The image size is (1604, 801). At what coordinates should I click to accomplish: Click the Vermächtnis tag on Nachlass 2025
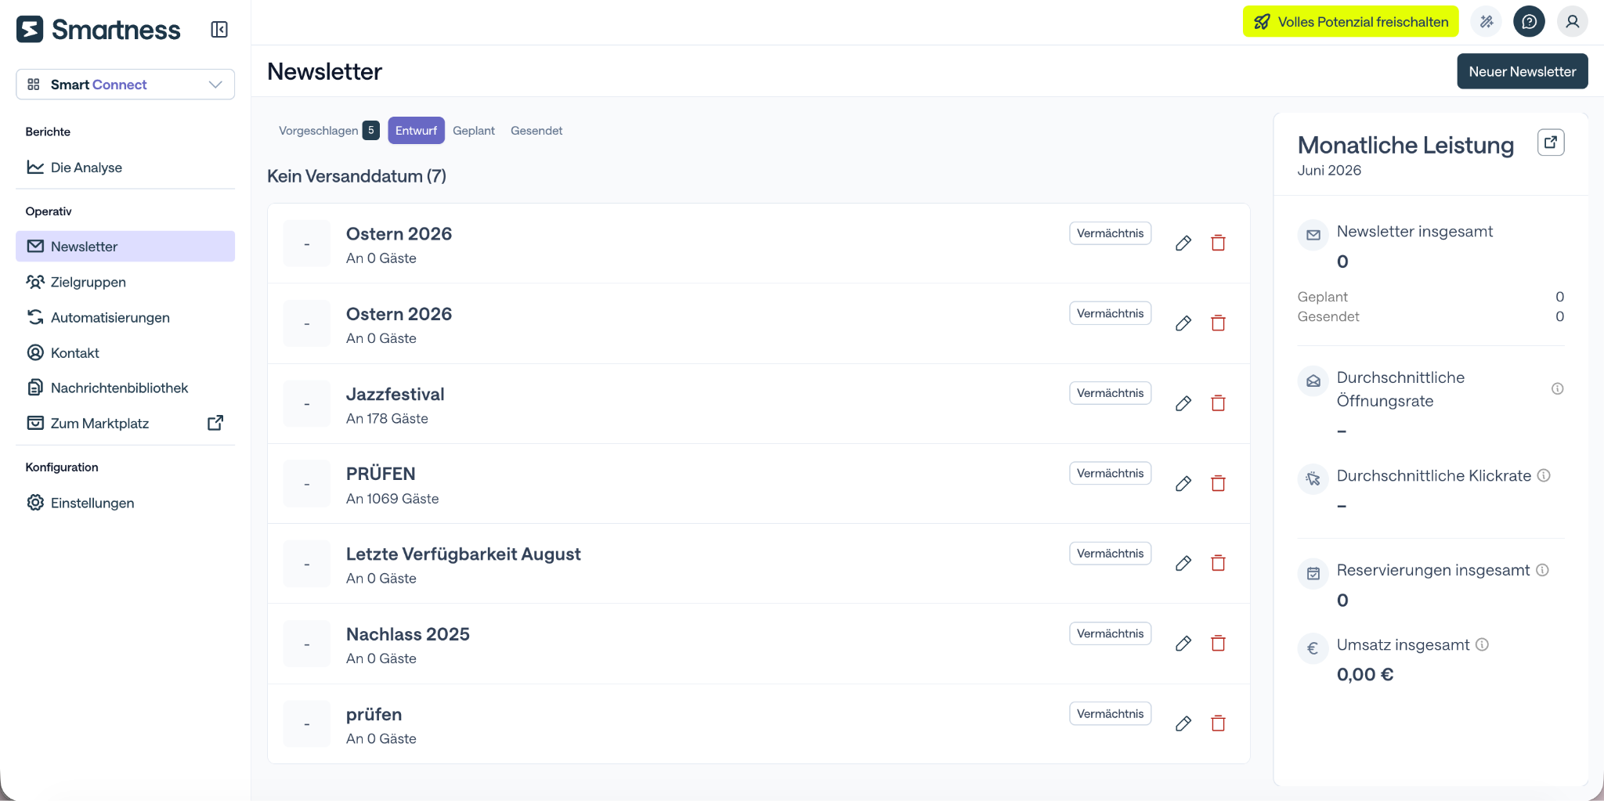[x=1110, y=633]
